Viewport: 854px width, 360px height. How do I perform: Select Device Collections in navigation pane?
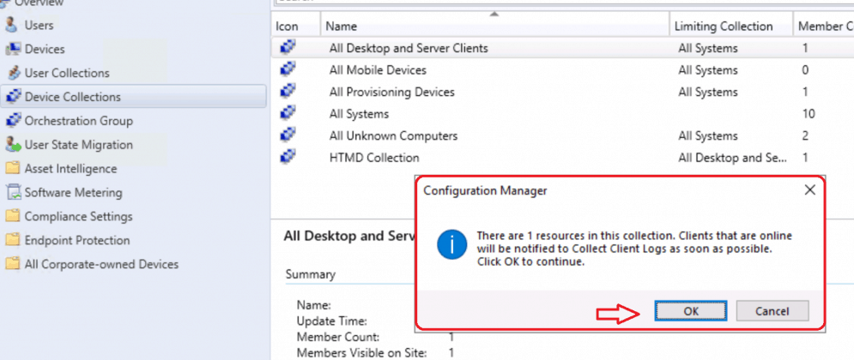point(72,97)
